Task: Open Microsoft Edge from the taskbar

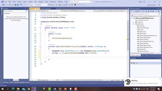Action: [13, 89]
